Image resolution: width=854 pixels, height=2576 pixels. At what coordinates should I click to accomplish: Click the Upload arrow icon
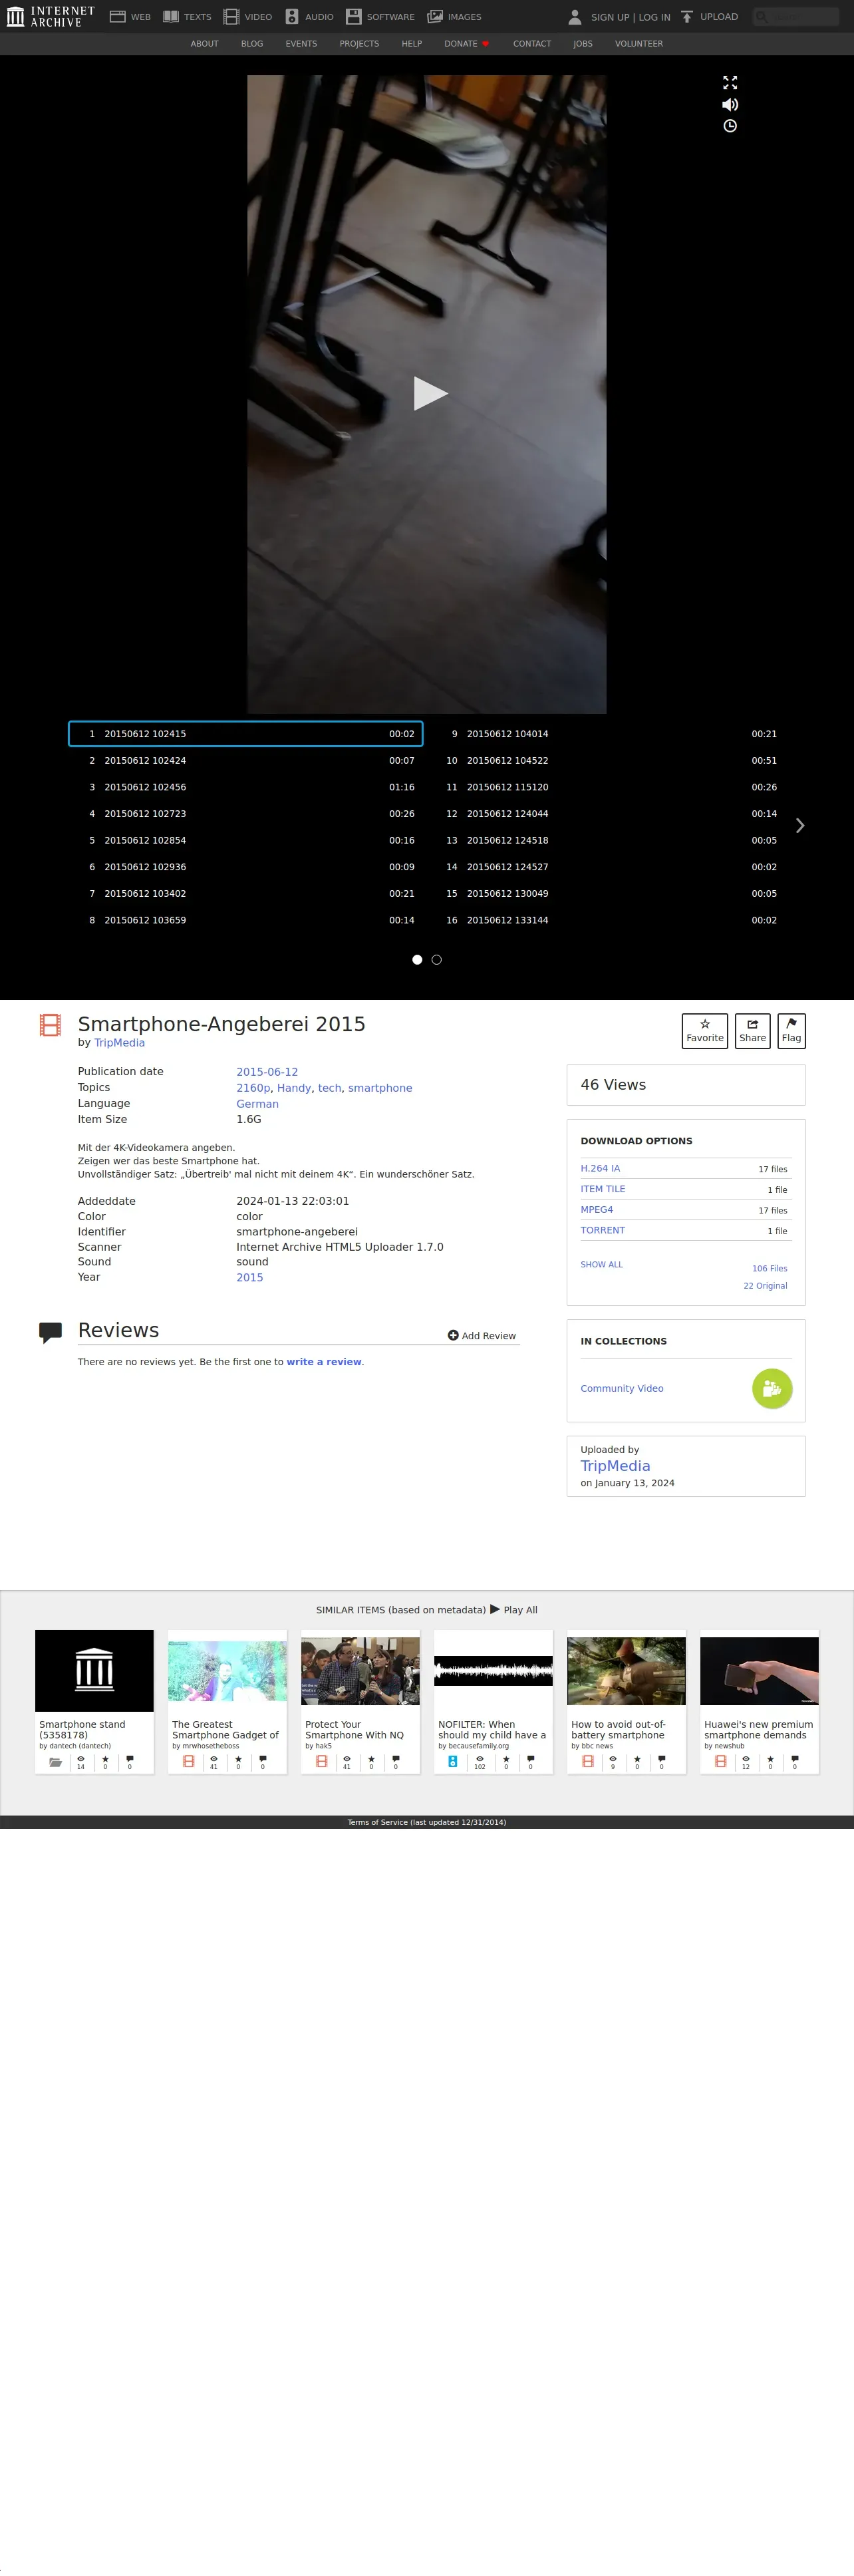coord(687,17)
